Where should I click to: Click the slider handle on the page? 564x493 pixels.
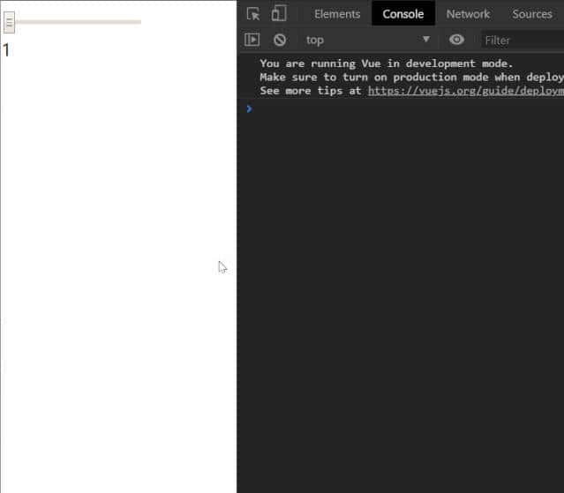pos(10,22)
